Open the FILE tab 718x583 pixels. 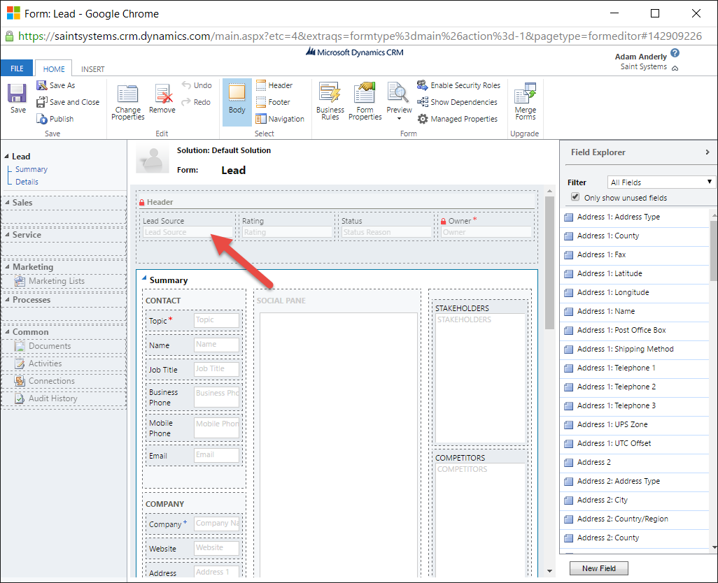(17, 69)
